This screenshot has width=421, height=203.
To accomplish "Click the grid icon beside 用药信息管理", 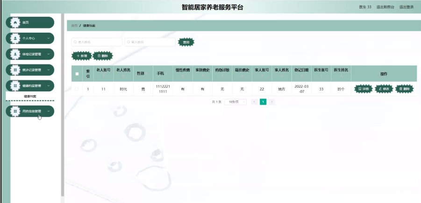I will click(x=15, y=111).
